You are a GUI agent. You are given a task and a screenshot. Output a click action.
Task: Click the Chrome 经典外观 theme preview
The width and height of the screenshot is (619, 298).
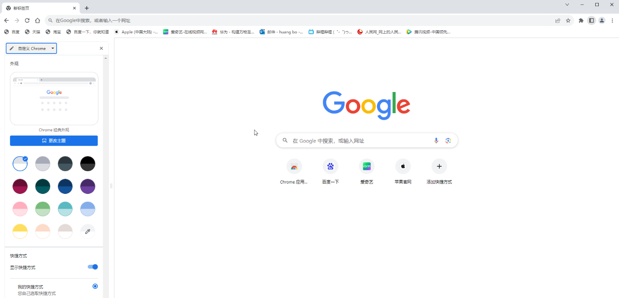pos(54,98)
